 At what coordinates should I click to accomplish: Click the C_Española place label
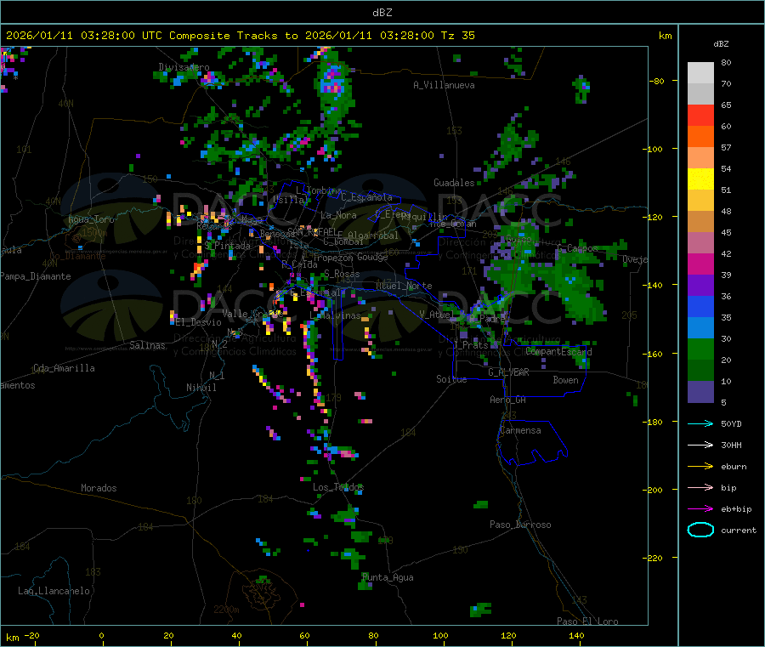pos(366,197)
